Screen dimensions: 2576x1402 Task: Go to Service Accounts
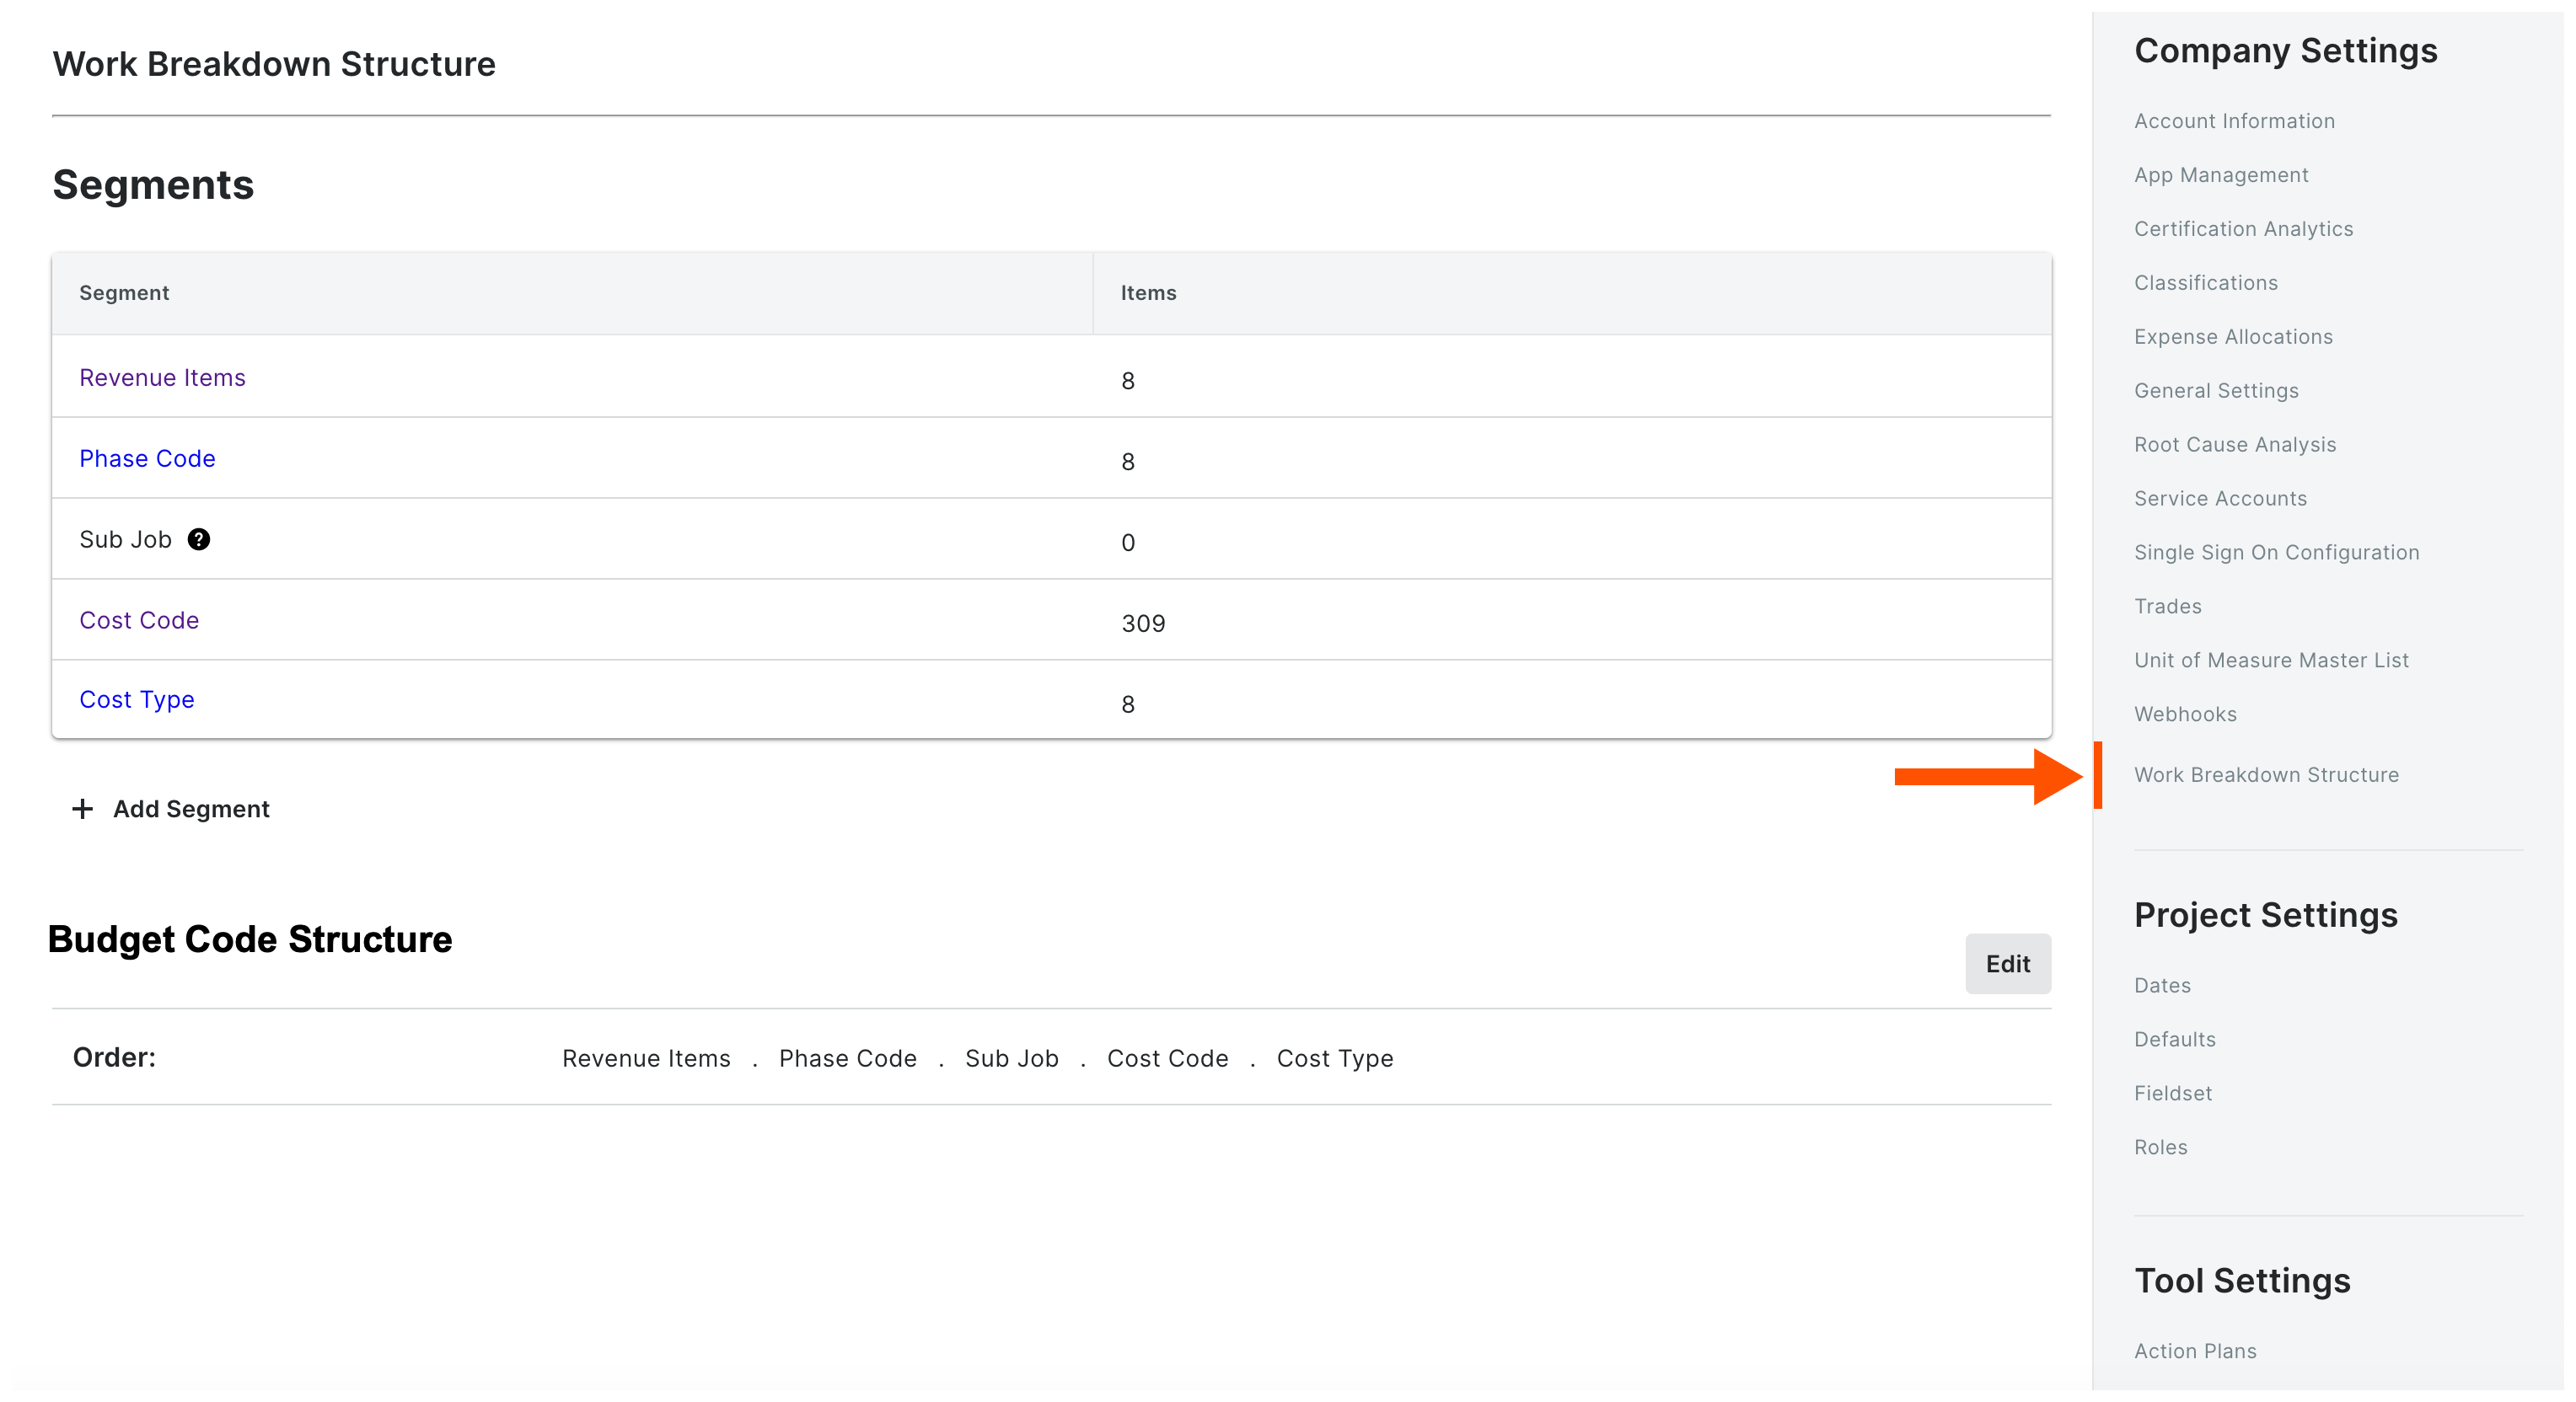[x=2220, y=499]
